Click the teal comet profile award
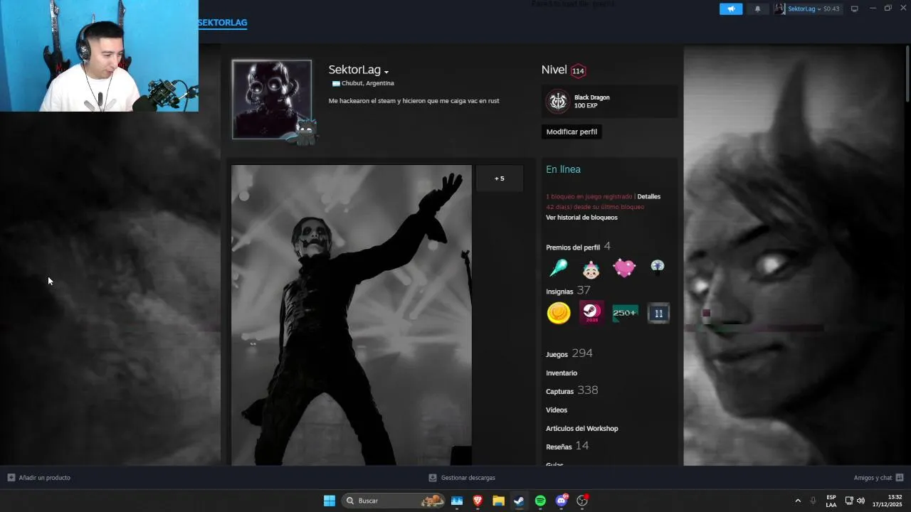 (x=558, y=268)
